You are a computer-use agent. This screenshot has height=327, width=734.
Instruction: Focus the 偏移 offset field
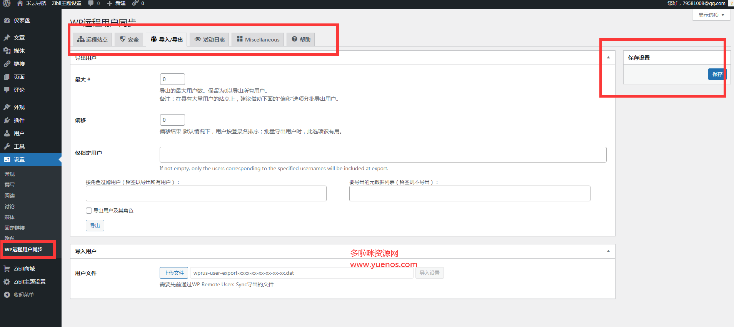[172, 120]
